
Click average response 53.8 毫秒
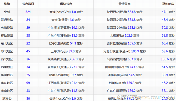click(168, 36)
